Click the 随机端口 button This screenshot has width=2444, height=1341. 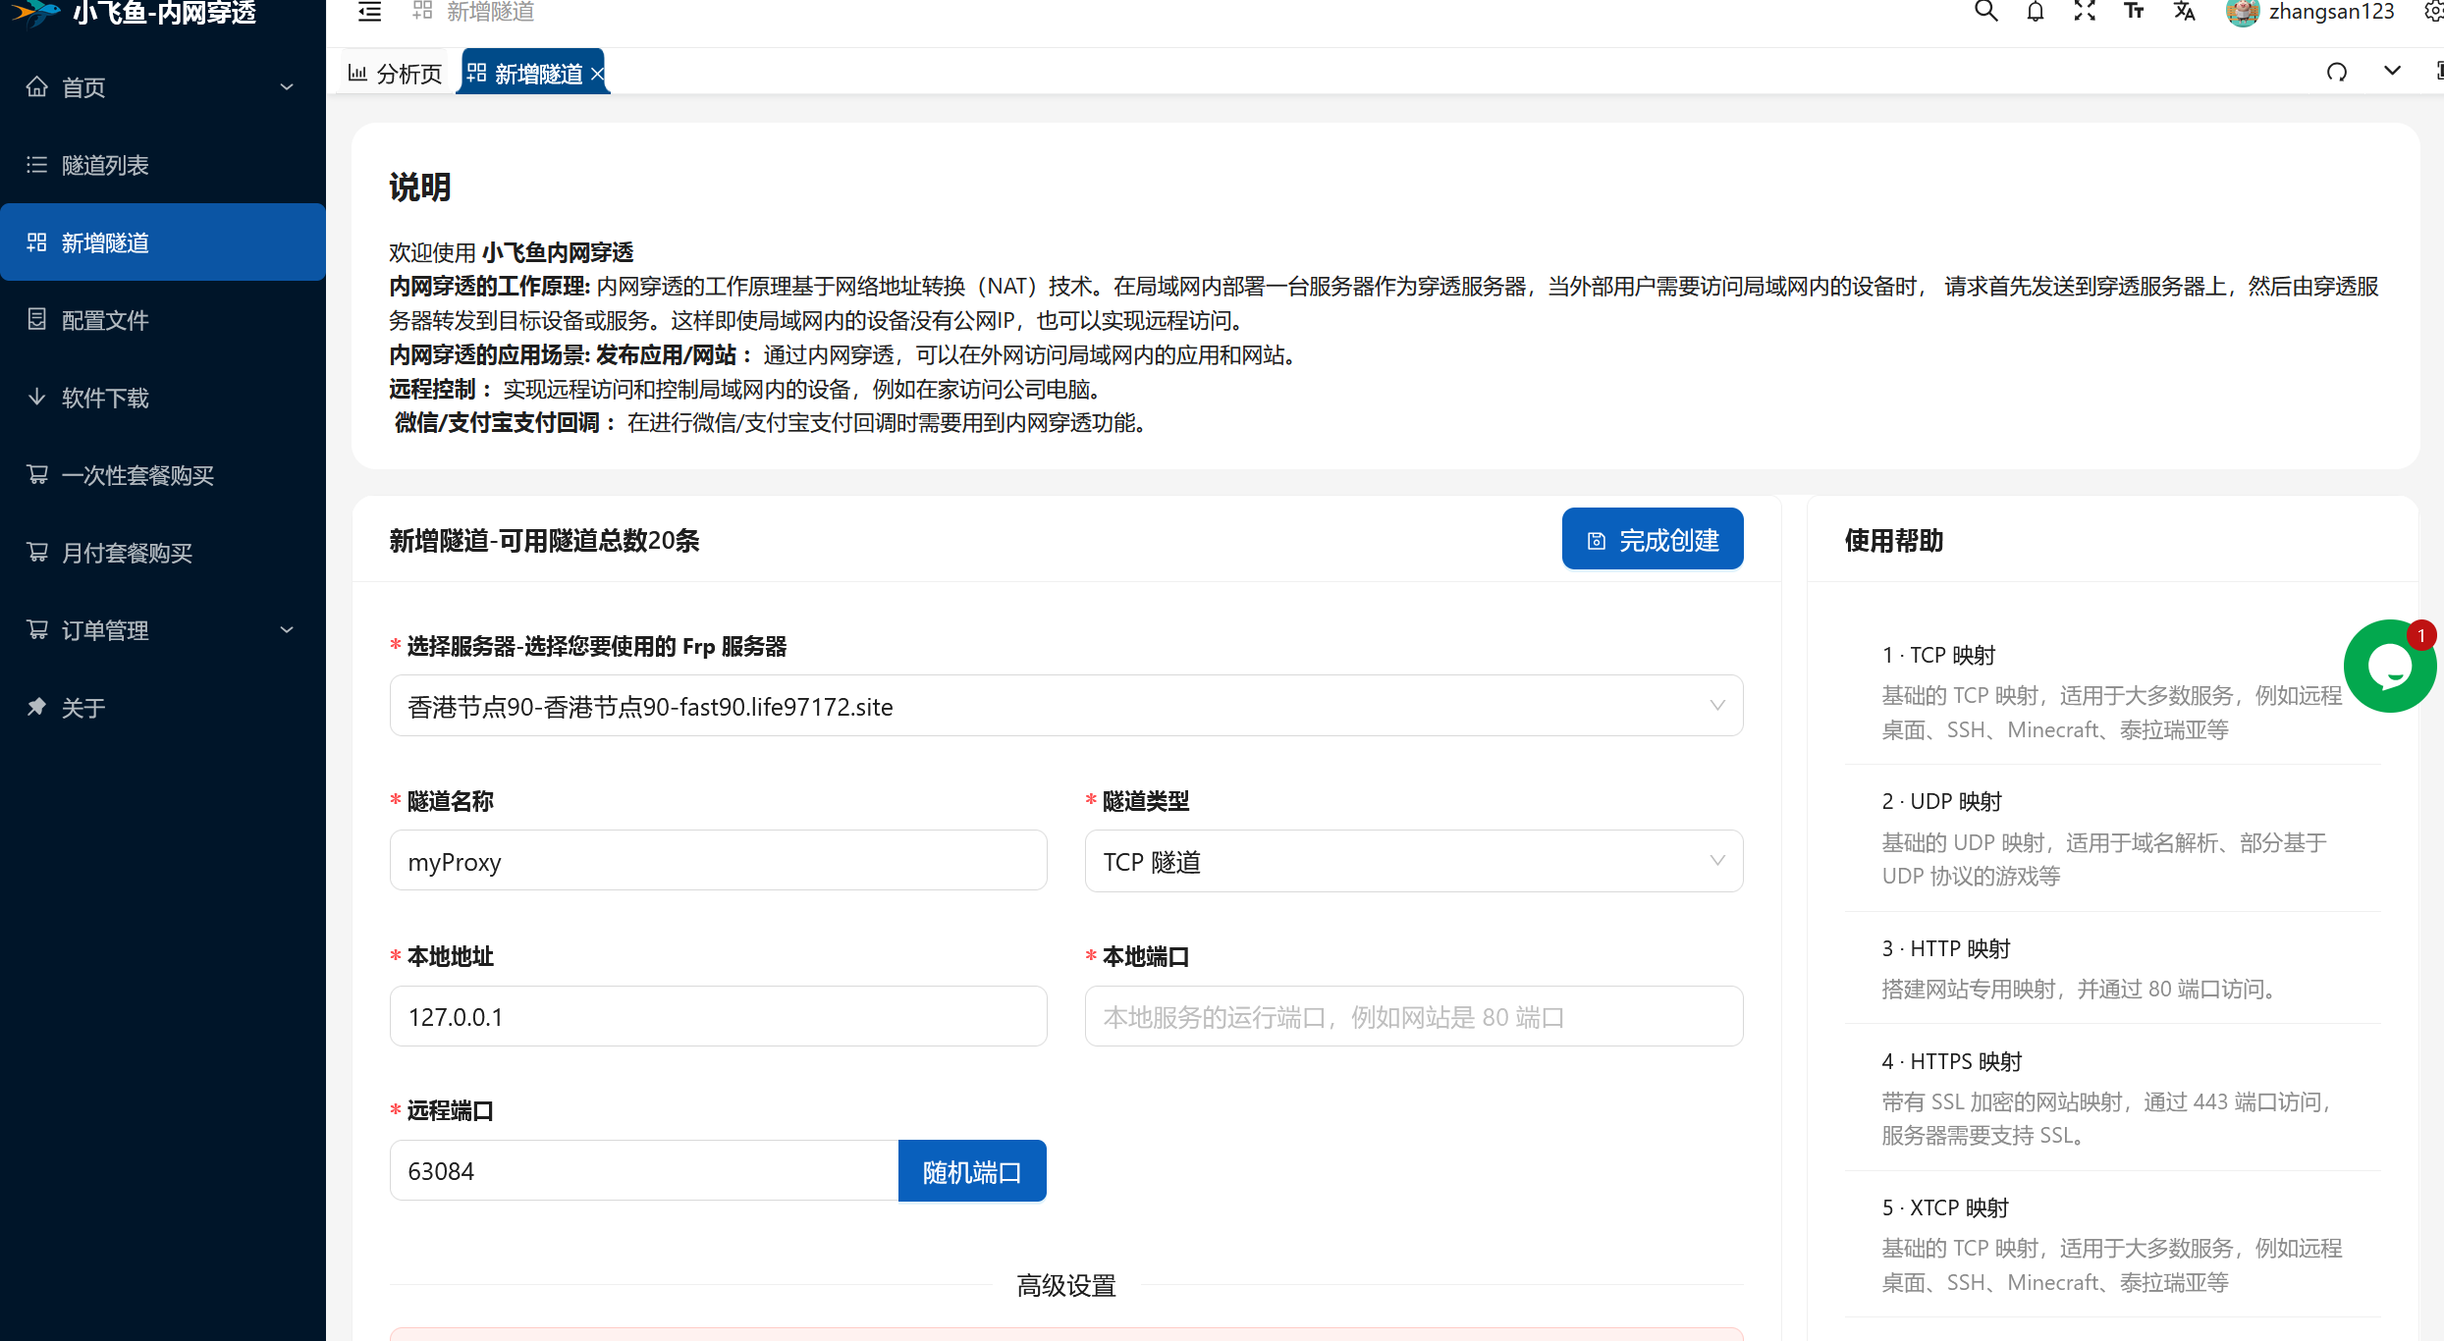click(971, 1171)
